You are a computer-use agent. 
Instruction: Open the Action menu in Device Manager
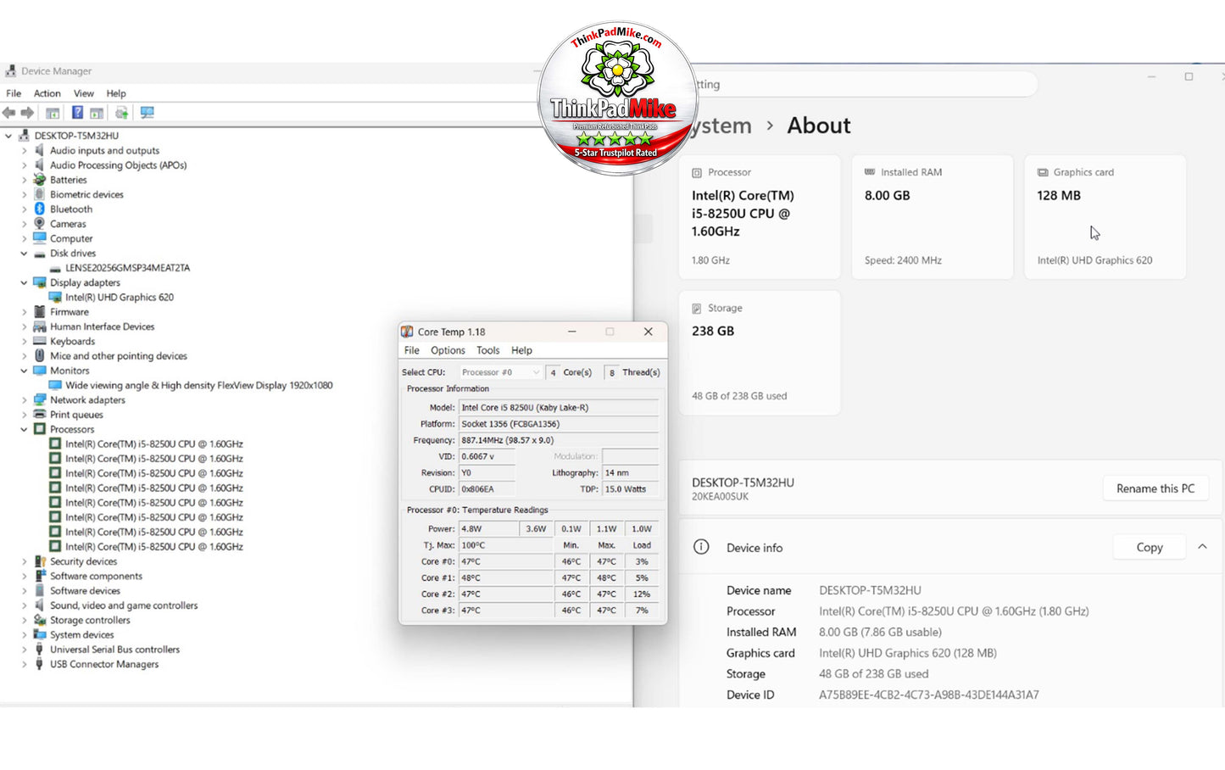coord(47,93)
